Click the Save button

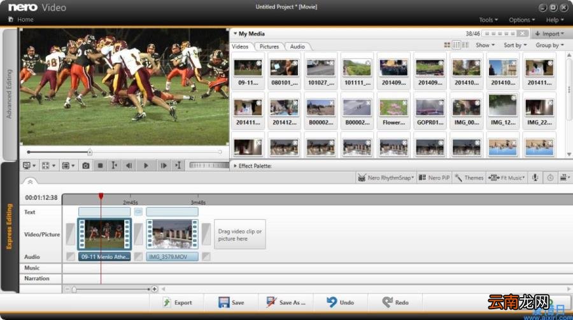(231, 302)
